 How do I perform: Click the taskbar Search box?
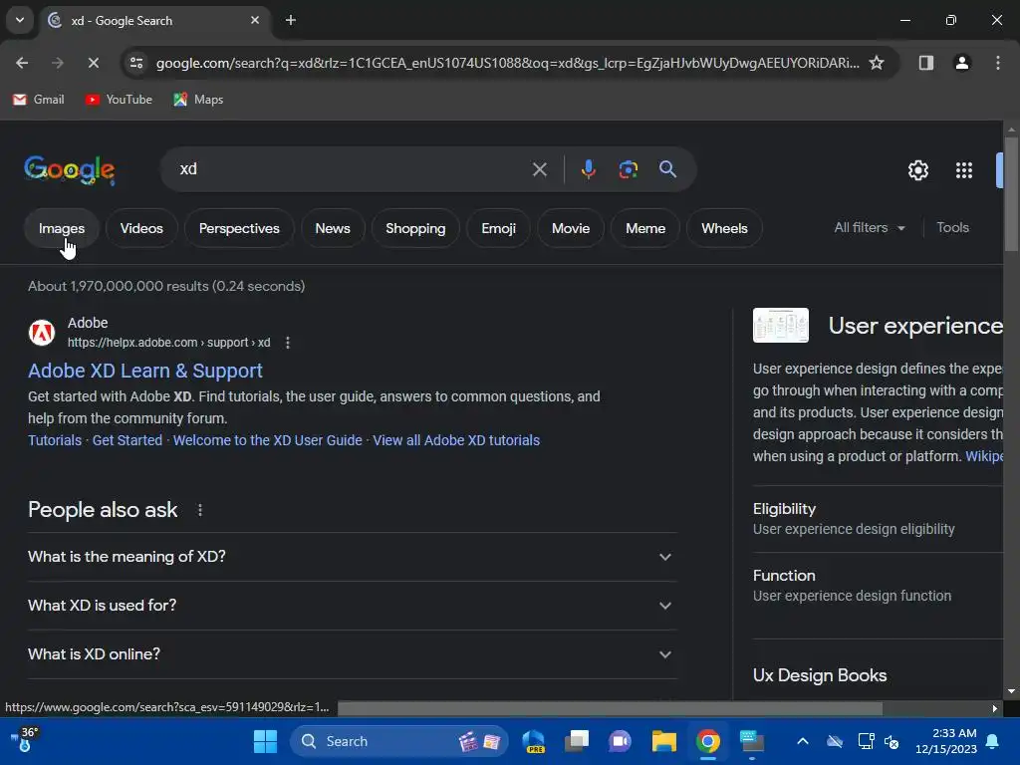point(398,741)
